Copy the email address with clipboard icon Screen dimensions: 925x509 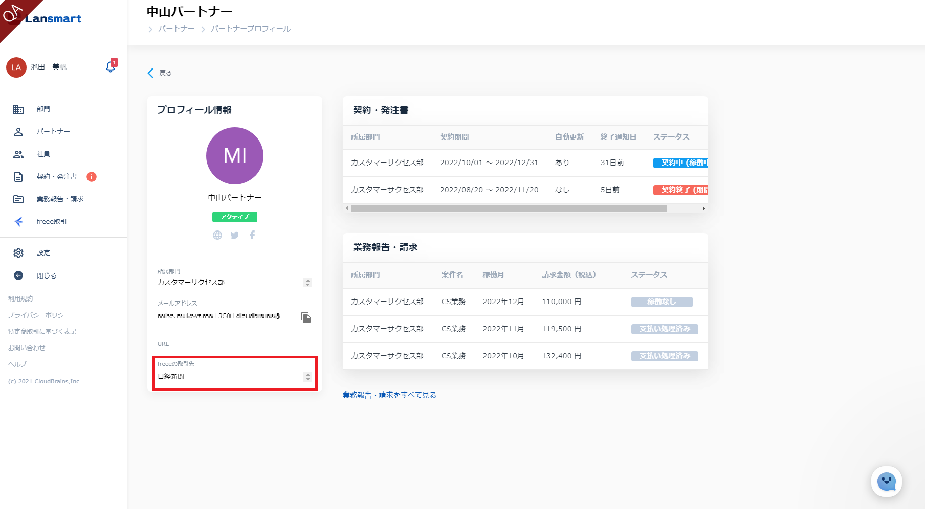pos(306,318)
